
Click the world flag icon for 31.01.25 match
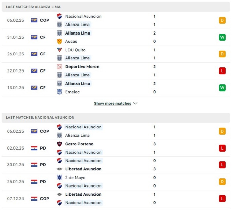34,37
